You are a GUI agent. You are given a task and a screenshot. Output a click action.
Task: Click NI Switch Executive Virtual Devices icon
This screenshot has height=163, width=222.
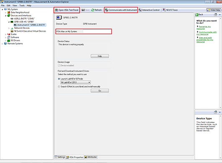point(12,31)
